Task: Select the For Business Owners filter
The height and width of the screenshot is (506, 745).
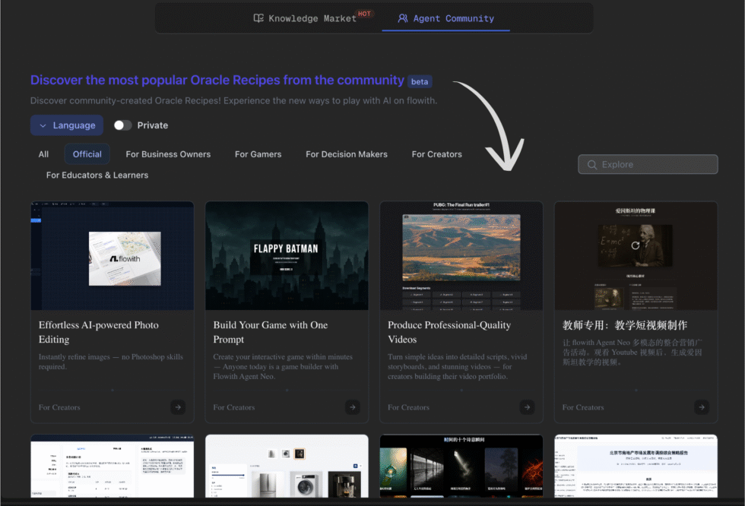Action: click(168, 153)
